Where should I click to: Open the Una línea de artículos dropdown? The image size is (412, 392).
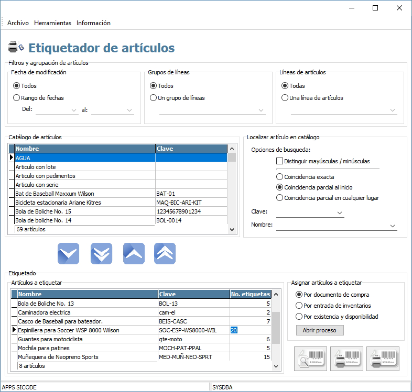coord(392,110)
